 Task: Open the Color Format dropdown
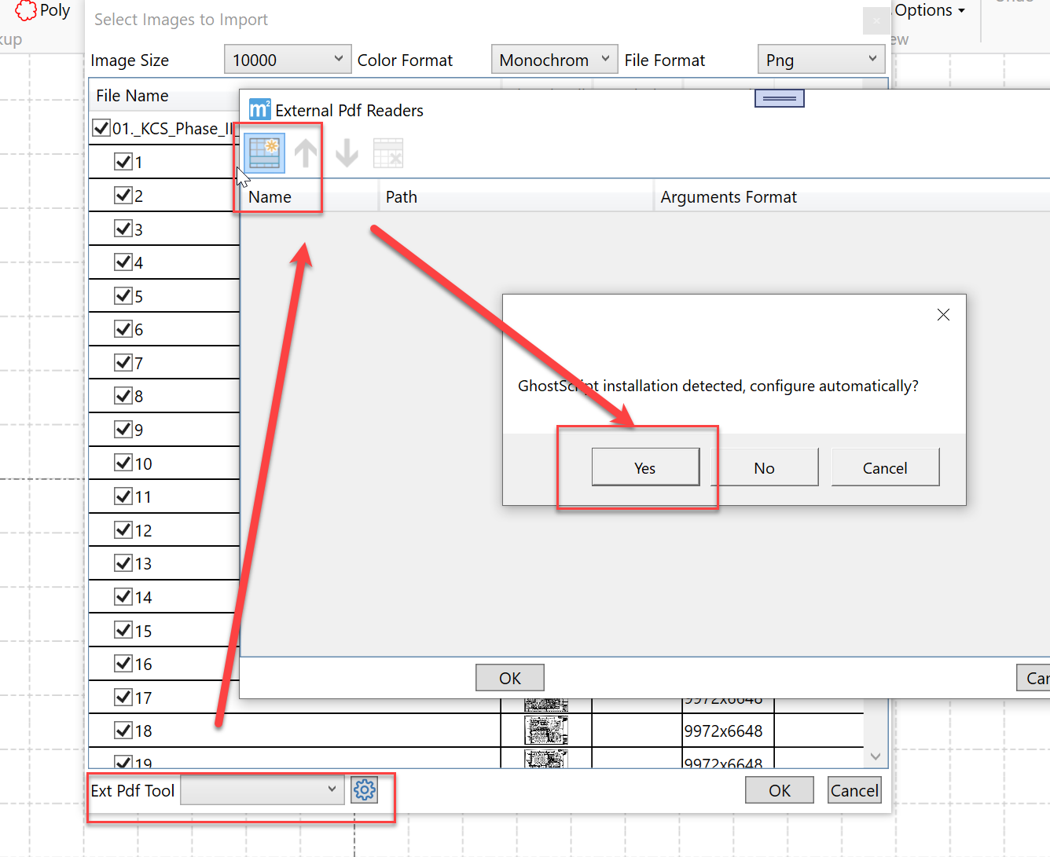coord(555,60)
